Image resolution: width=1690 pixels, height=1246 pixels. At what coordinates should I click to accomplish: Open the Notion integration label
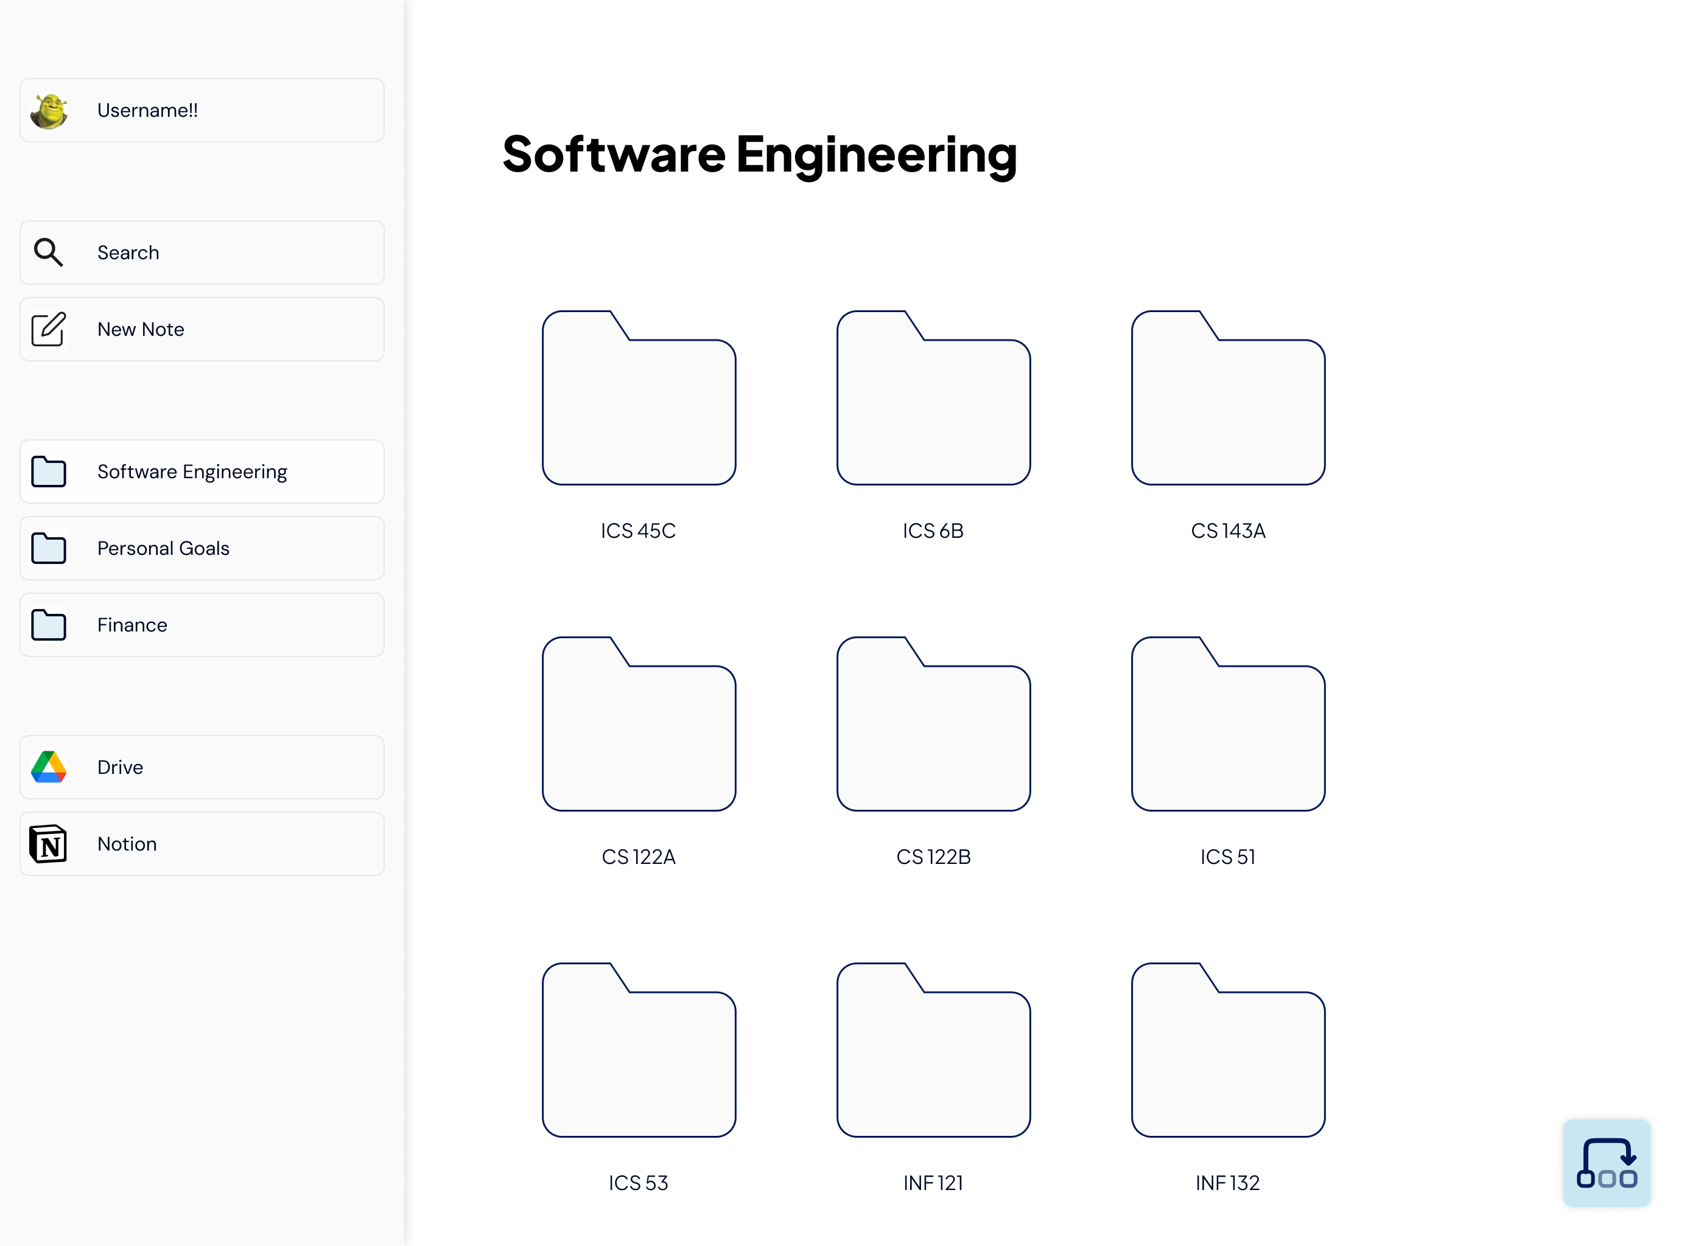pyautogui.click(x=128, y=844)
